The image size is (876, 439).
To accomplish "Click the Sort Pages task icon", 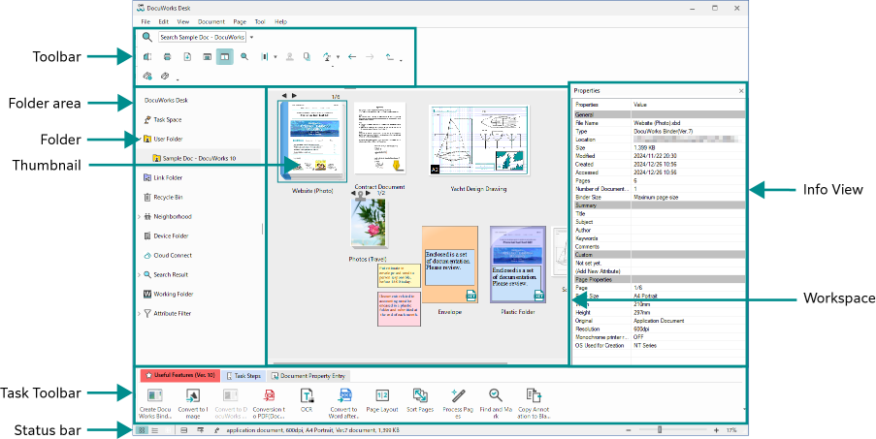I will pyautogui.click(x=420, y=395).
